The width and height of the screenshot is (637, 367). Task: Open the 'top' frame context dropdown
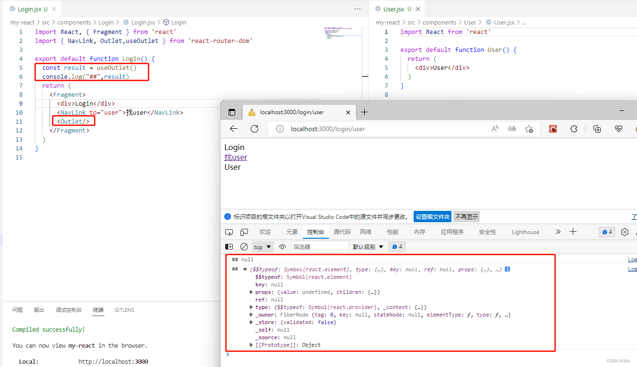pos(262,246)
